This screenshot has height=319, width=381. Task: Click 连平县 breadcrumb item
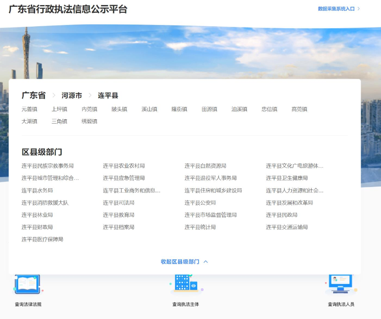tap(108, 96)
